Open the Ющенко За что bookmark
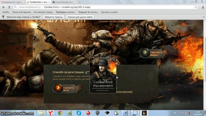 88,12
